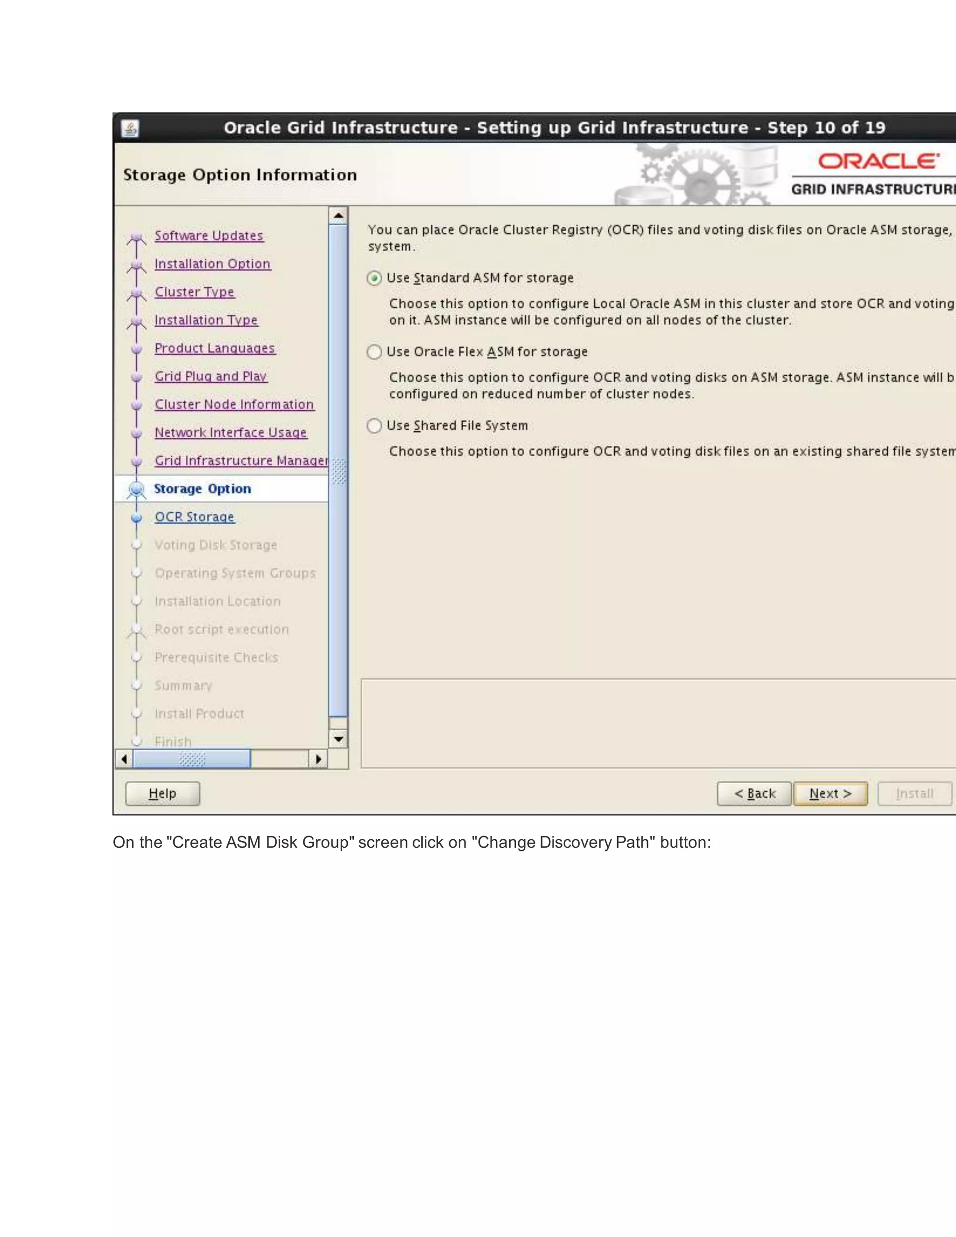Viewport: 956px width, 1237px height.
Task: Click the Grid Plug and Play bullet icon
Action: (x=136, y=377)
